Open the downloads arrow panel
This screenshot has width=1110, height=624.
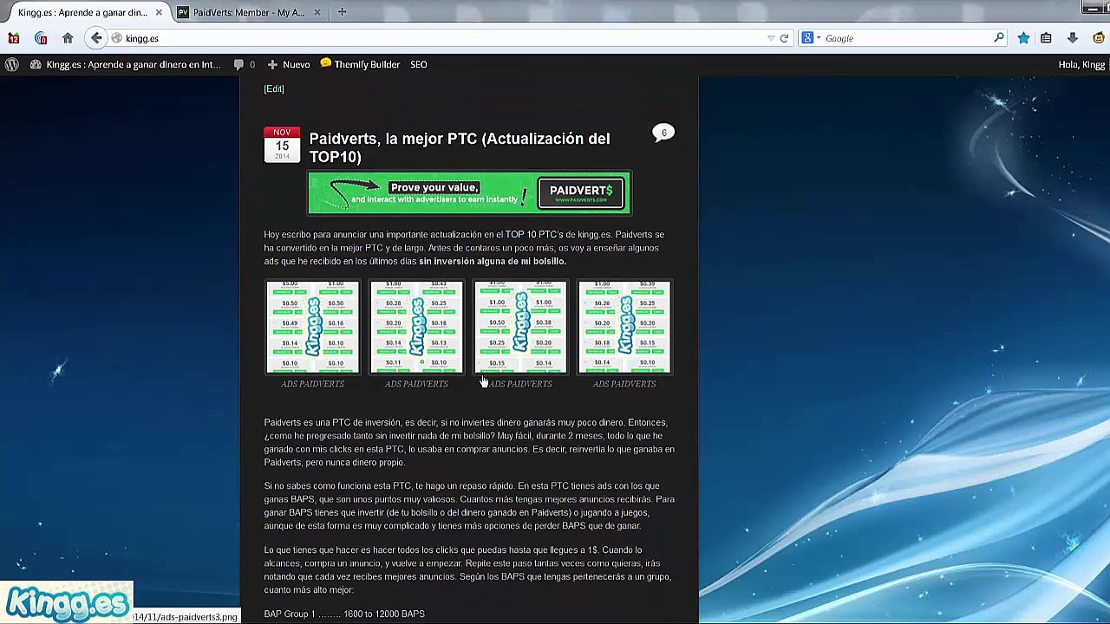pos(1073,38)
